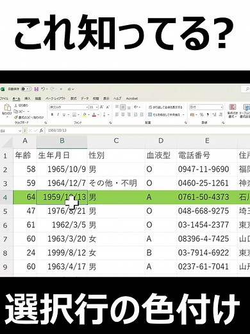Switch to the ページレイアウト tab
This screenshot has height=334, width=250.
pos(56,98)
